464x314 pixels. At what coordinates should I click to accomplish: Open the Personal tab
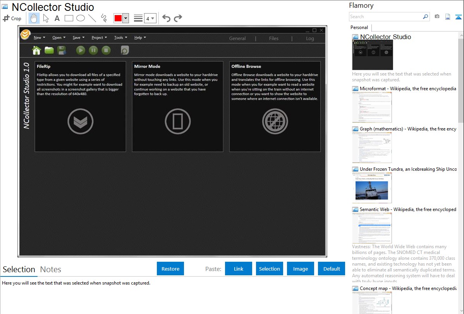pos(359,27)
